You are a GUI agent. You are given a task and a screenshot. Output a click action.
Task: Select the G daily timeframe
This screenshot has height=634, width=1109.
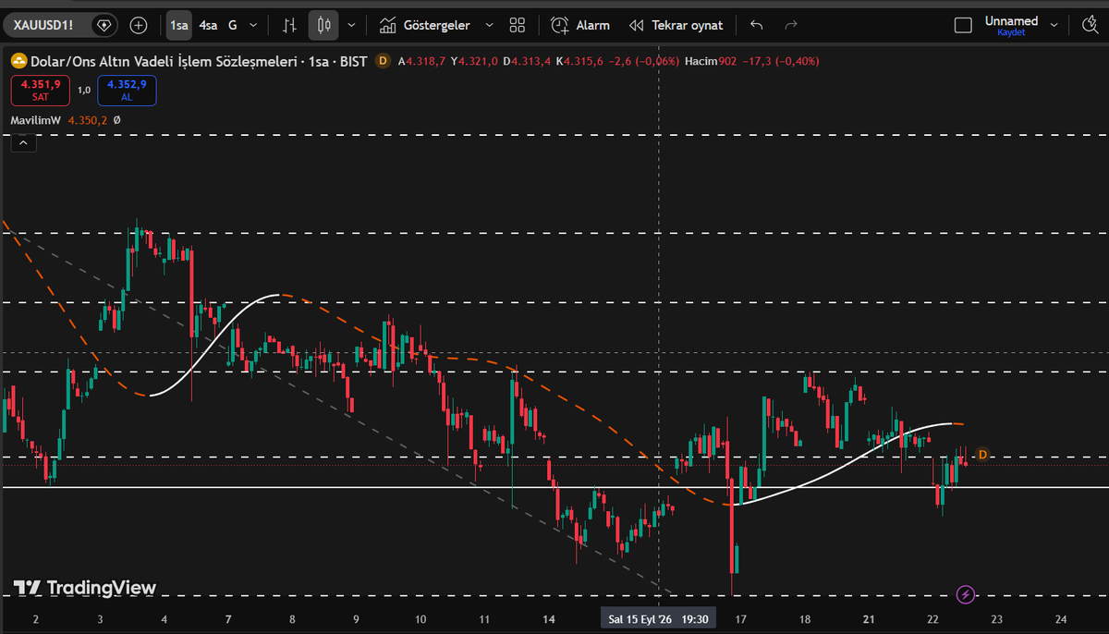pyautogui.click(x=232, y=25)
